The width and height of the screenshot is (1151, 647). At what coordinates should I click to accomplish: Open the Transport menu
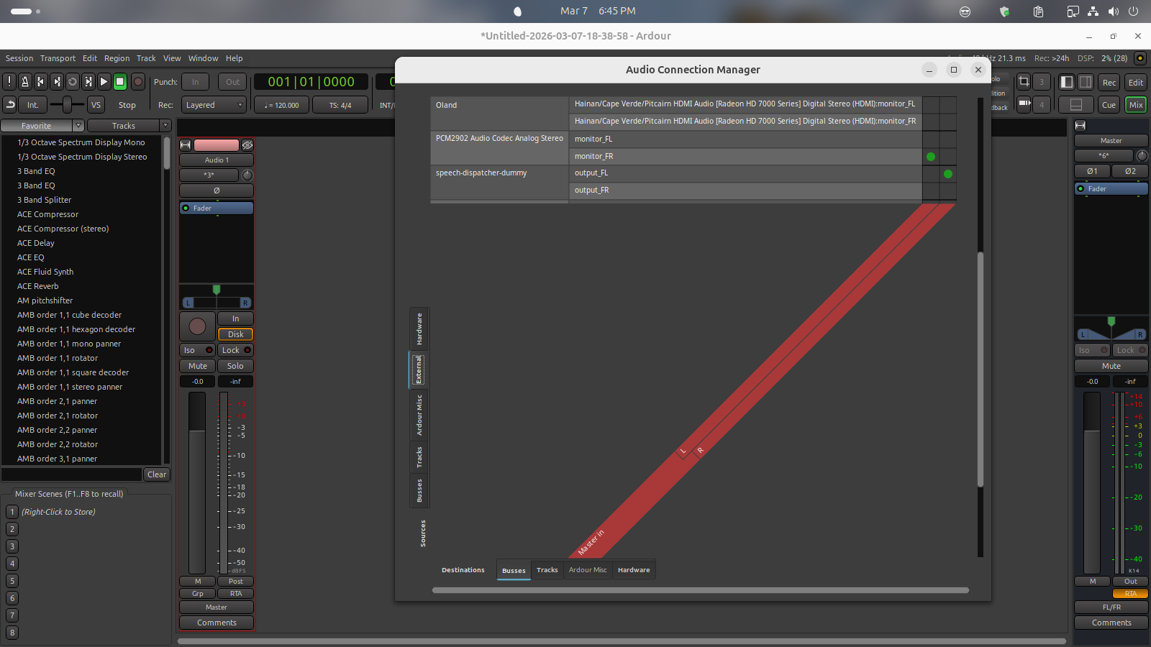tap(58, 58)
